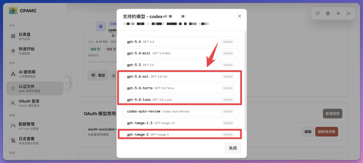Click the gpt-image-2 model row
363x163 pixels.
pyautogui.click(x=180, y=135)
